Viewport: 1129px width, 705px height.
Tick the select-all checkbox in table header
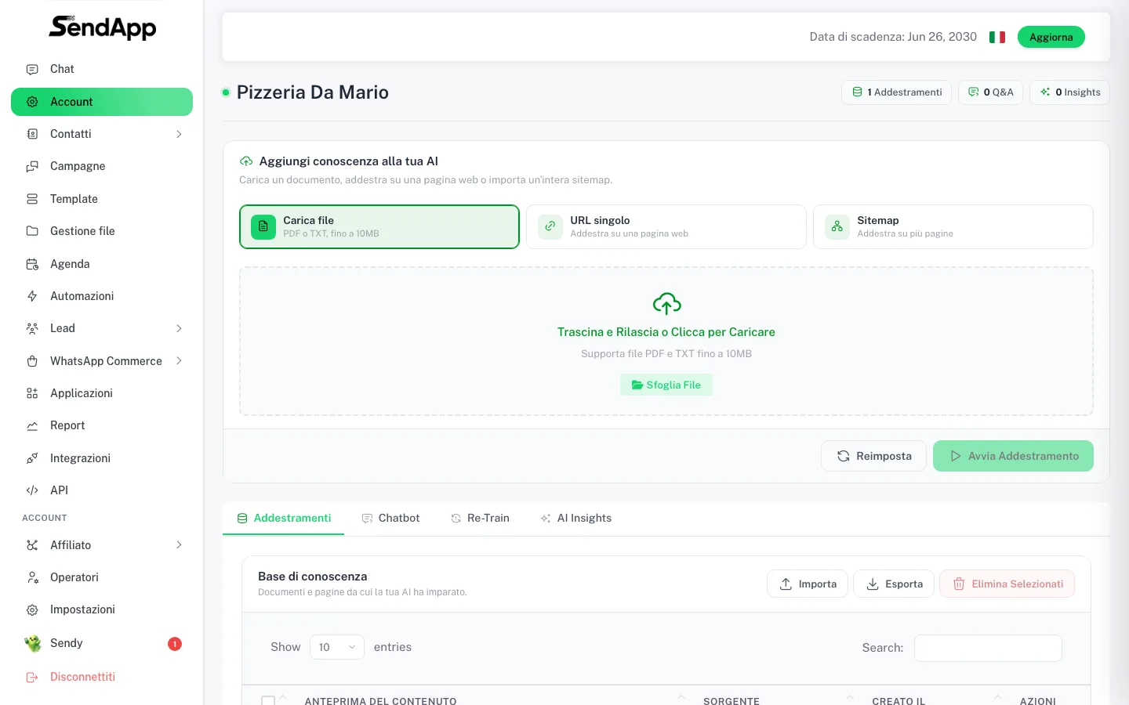pos(268,701)
